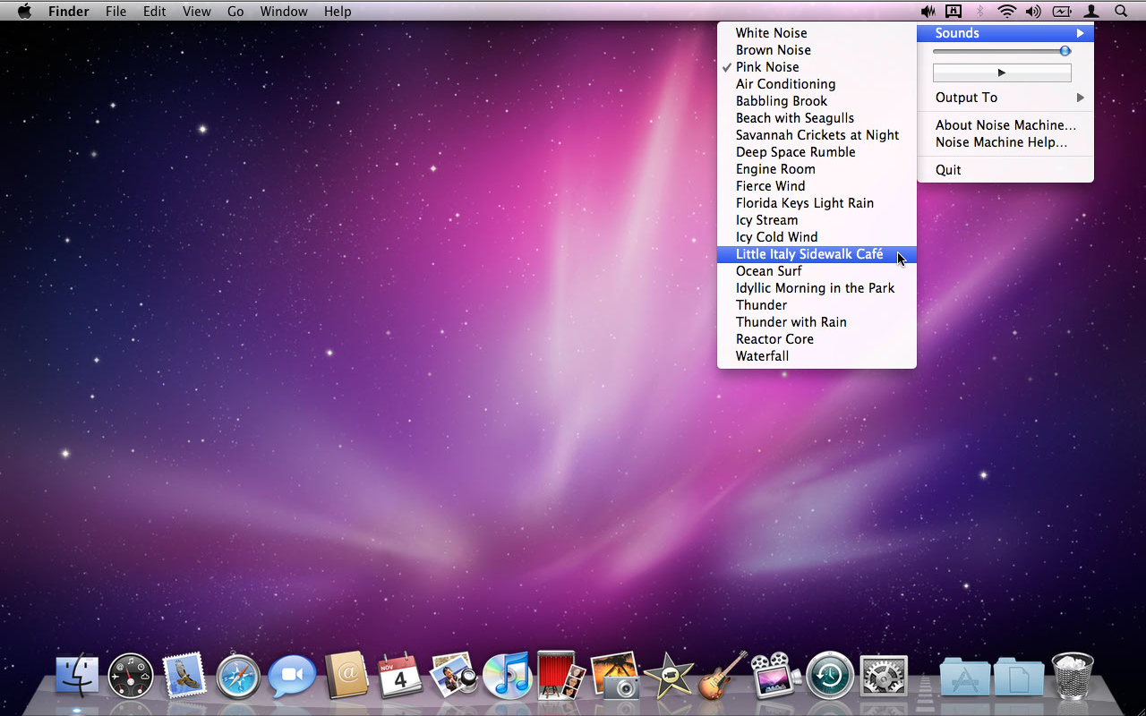Click the Noise Machine volume slider
The width and height of the screenshot is (1146, 716).
coord(1002,51)
